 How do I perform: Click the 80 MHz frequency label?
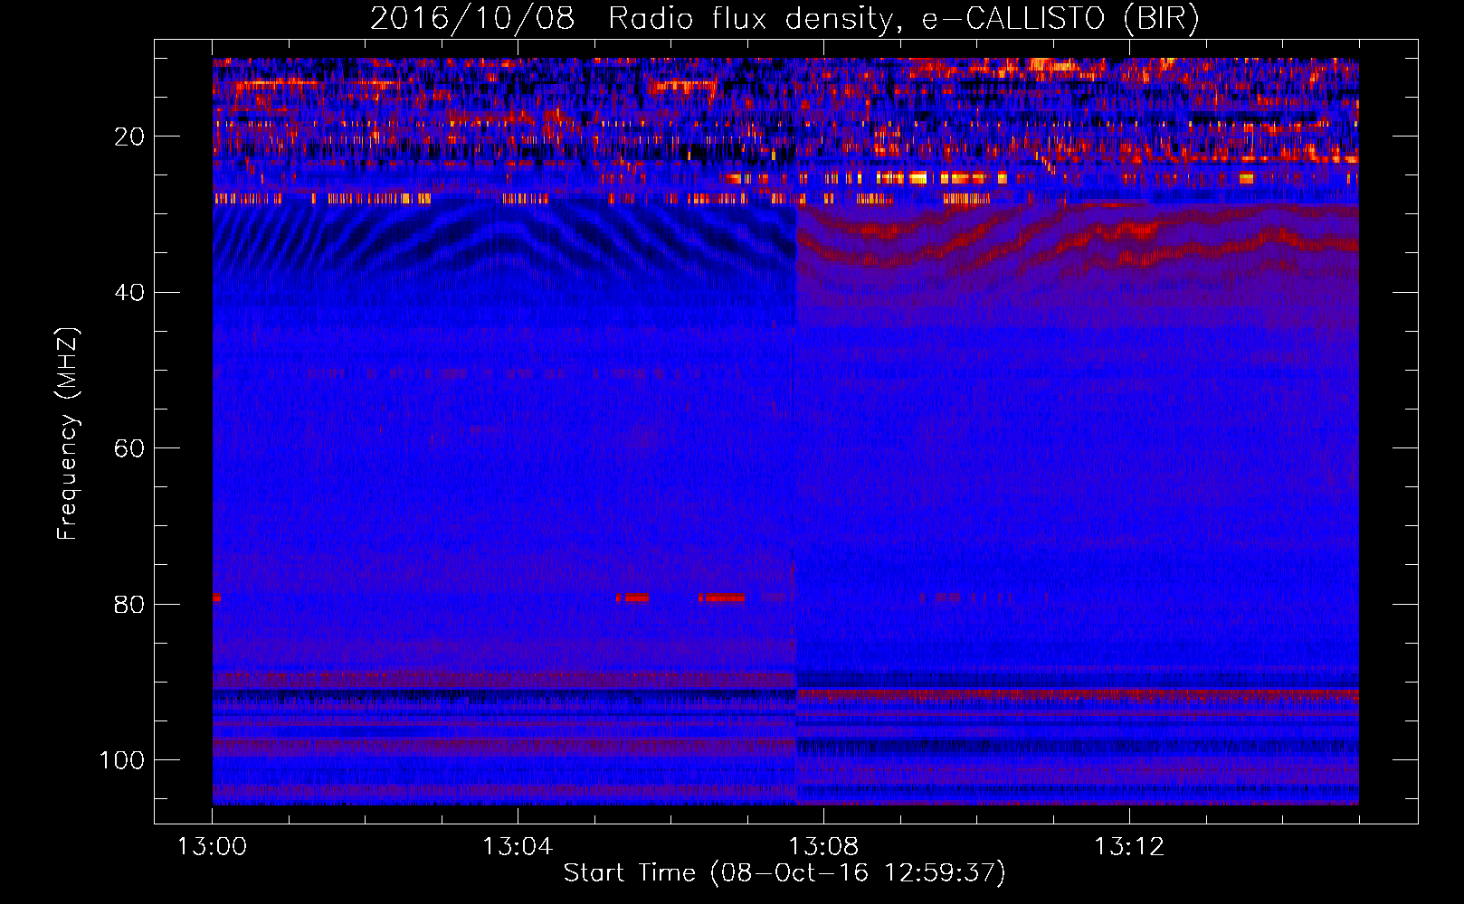[129, 604]
